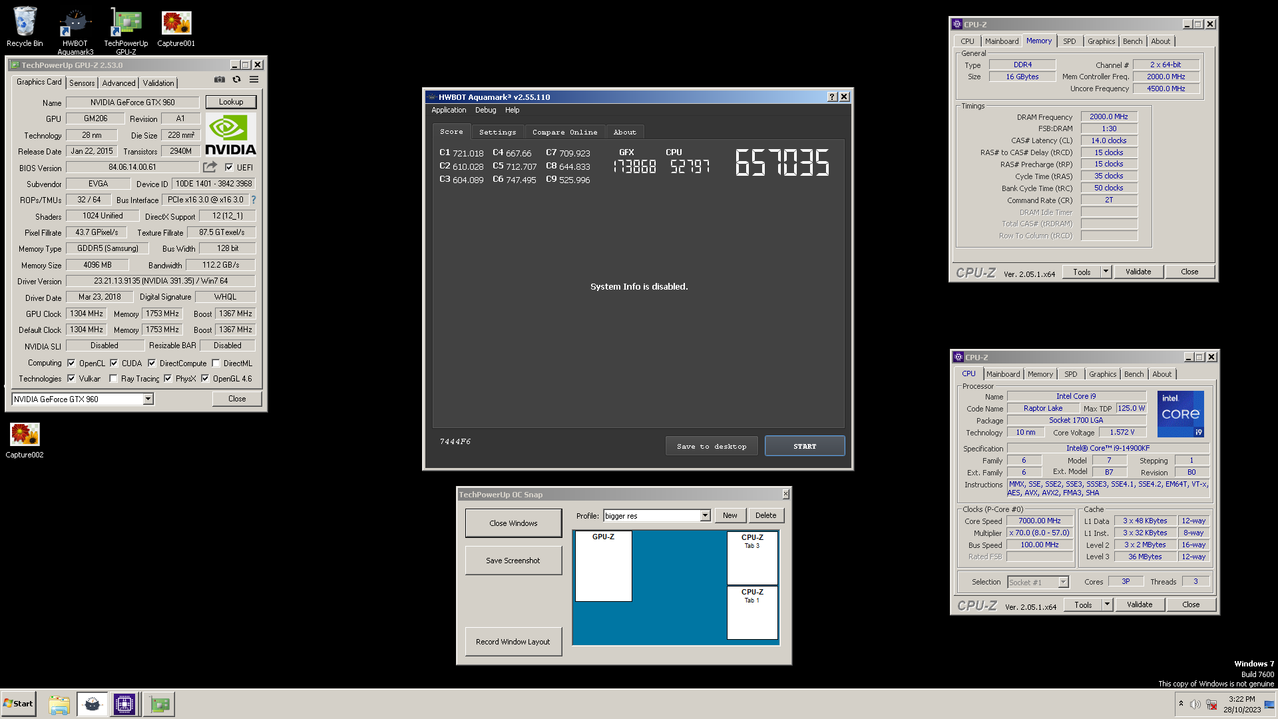Click the Bus Interface question mark icon
The width and height of the screenshot is (1278, 719).
click(x=253, y=200)
